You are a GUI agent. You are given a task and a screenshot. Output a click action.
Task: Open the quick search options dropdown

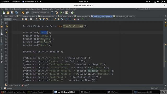[x=136, y=9]
